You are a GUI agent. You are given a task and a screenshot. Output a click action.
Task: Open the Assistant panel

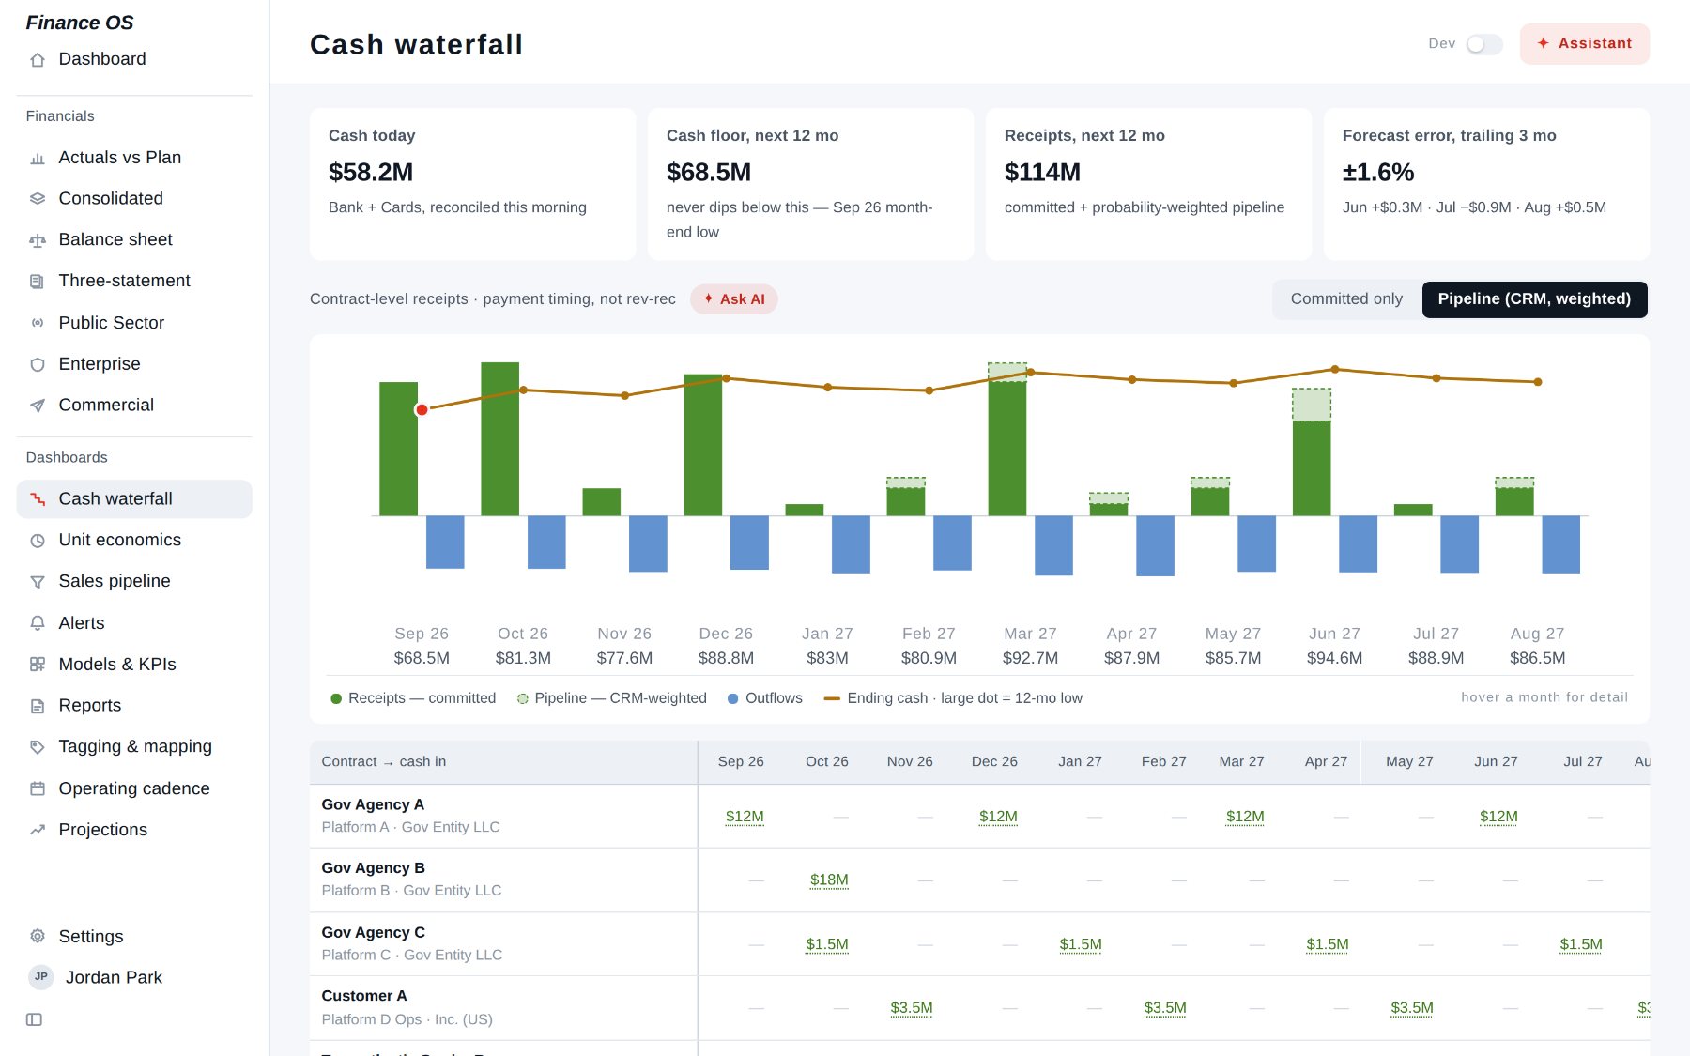pos(1585,44)
